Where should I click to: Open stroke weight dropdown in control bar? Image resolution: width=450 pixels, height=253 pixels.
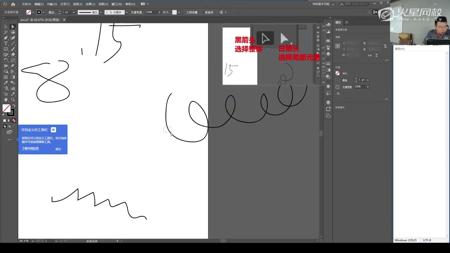tap(74, 12)
